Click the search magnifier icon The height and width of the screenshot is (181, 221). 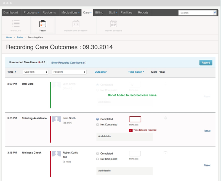[x=215, y=13]
